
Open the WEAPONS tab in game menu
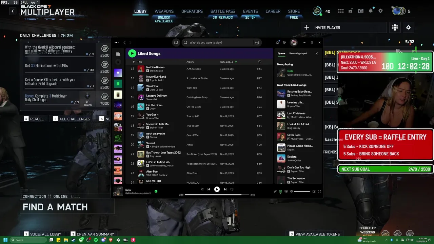pos(164,11)
